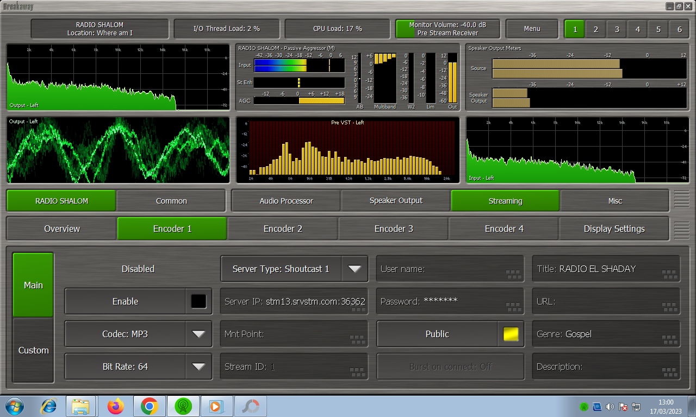The image size is (696, 417).
Task: Click the Source speaker output meter
Action: click(x=588, y=68)
